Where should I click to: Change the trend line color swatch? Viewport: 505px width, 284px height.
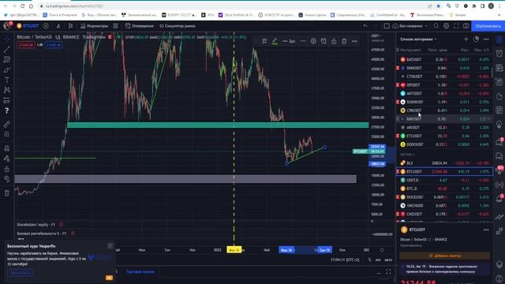pyautogui.click(x=275, y=41)
